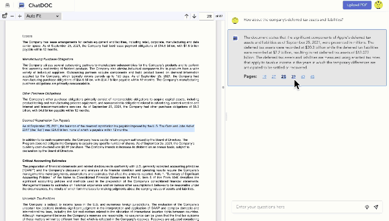Click the 'Uncertain Tax Positions' heading
This screenshot has height=221, width=389.
[38, 198]
